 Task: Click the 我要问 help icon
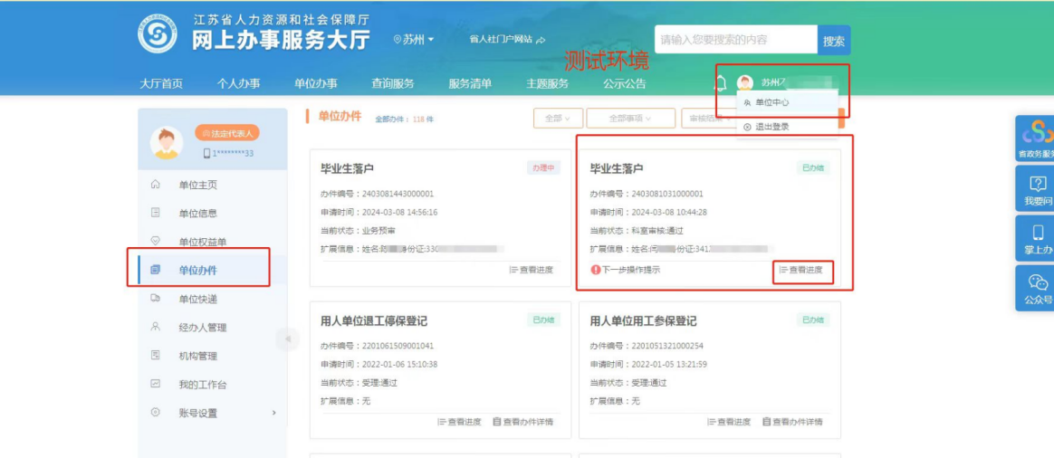tap(1038, 190)
